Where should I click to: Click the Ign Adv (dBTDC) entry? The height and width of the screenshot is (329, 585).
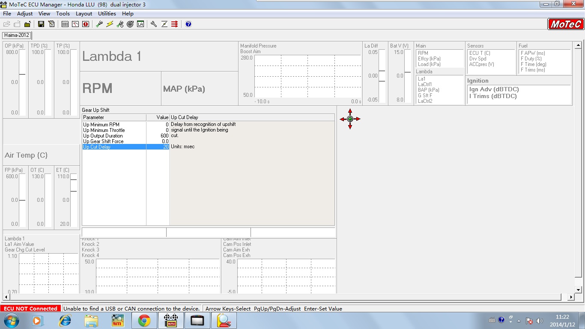click(x=494, y=89)
